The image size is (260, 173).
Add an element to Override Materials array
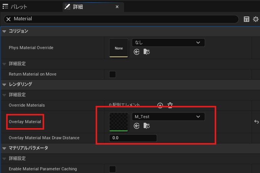point(160,105)
